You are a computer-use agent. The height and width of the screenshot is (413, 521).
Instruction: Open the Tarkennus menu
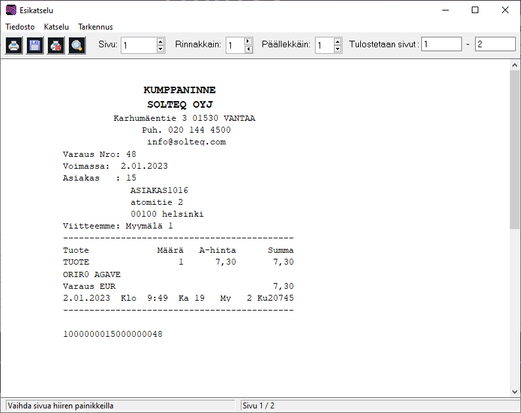[95, 27]
